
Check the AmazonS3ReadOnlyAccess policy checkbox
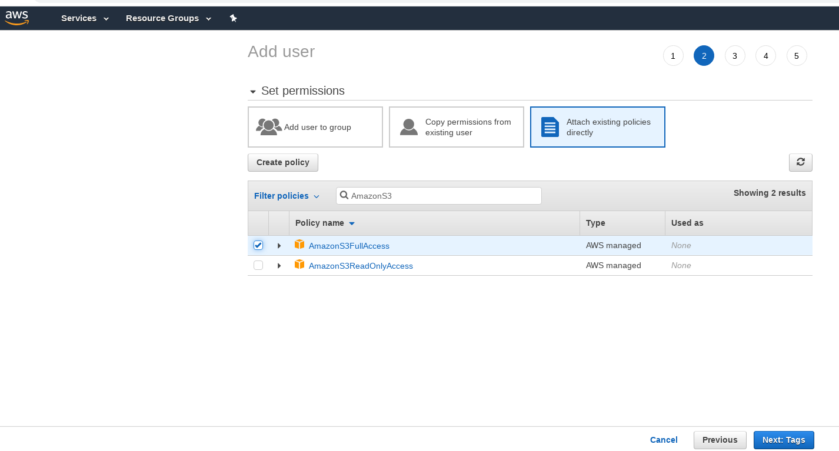(x=258, y=265)
